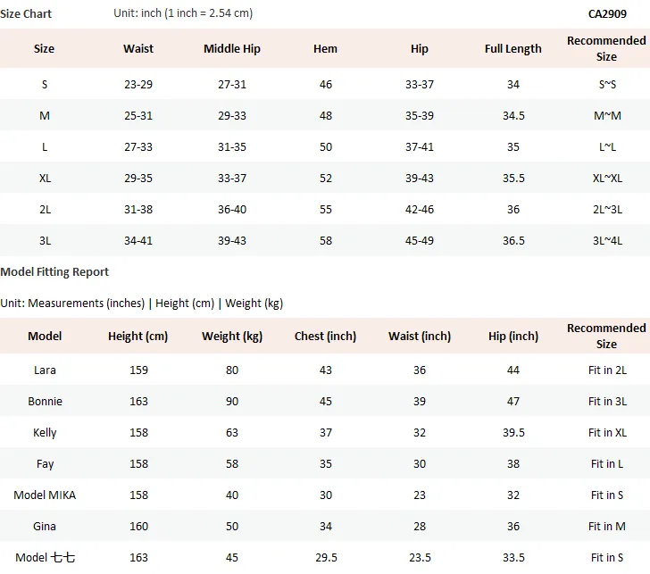Select the Middle Hip column header
This screenshot has width=650, height=574.
[x=232, y=49]
